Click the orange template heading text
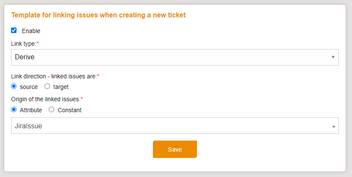The image size is (352, 177). click(x=98, y=15)
